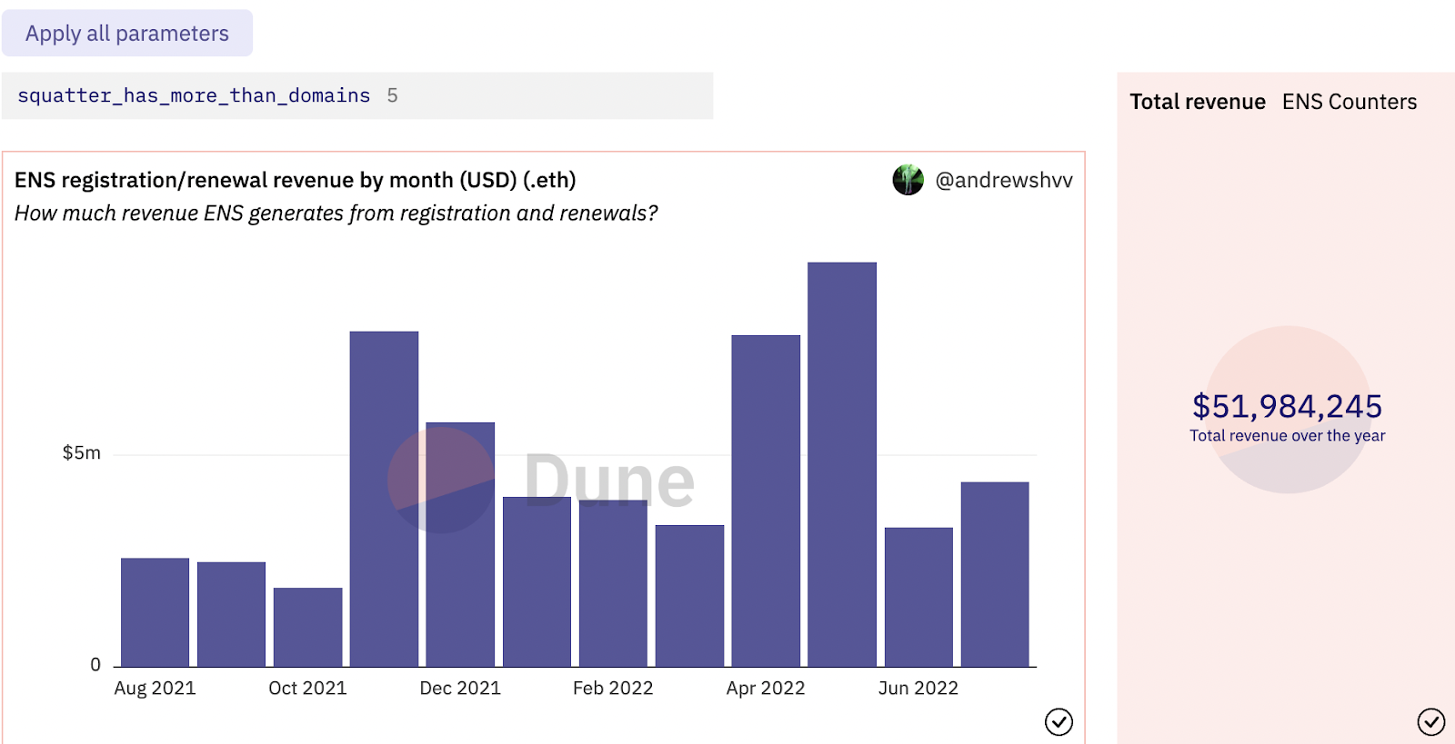1455x744 pixels.
Task: Click the Apr 2022 x-axis label
Action: 766,689
